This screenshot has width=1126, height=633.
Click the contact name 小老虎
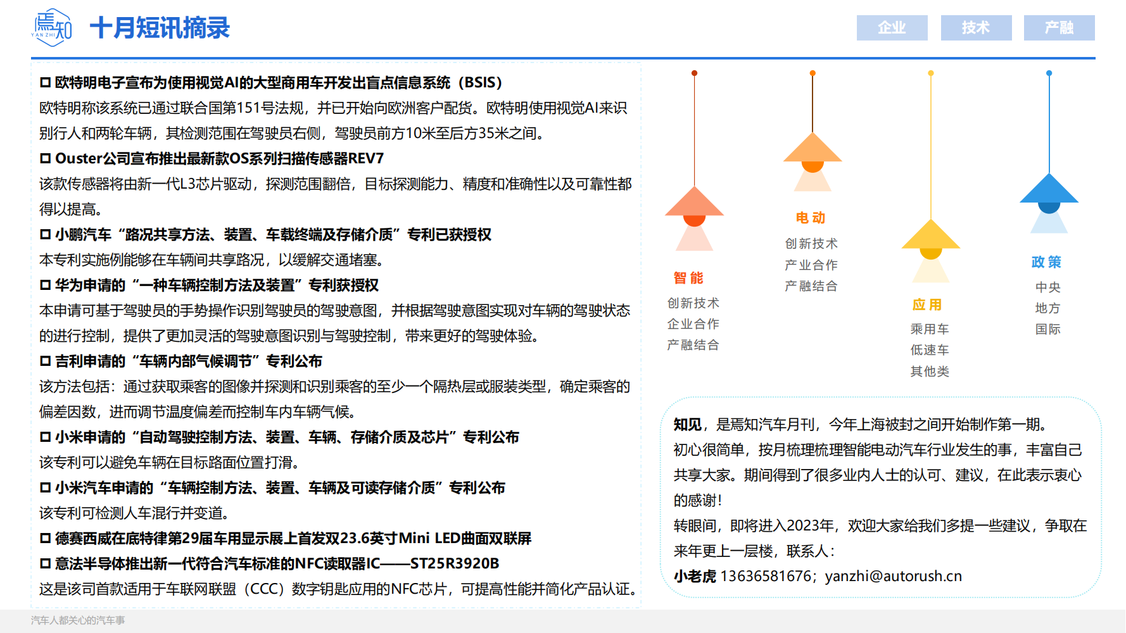click(695, 576)
